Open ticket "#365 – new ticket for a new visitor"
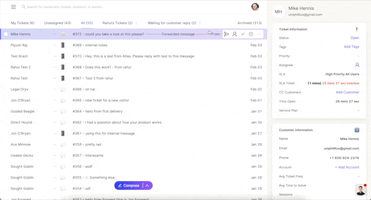The height and width of the screenshot is (200, 371). click(101, 100)
